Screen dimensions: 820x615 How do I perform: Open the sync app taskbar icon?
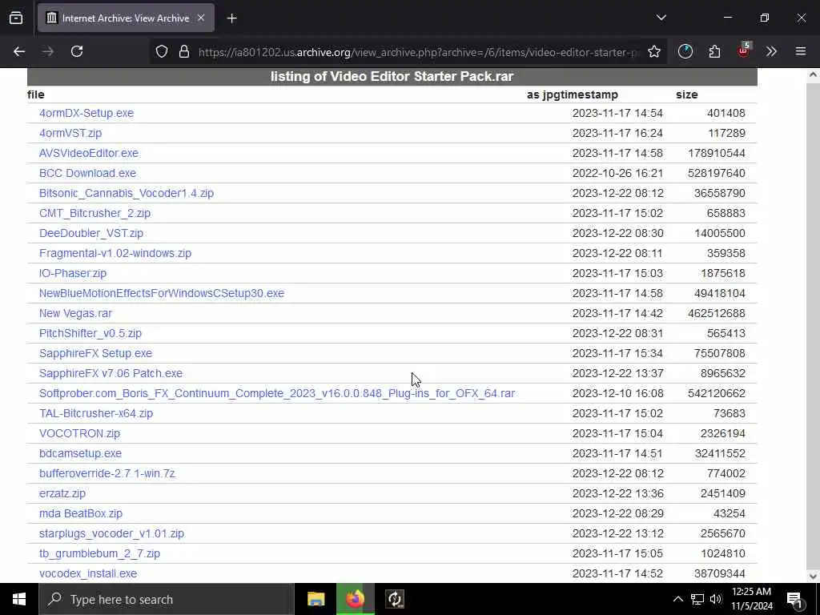395,599
